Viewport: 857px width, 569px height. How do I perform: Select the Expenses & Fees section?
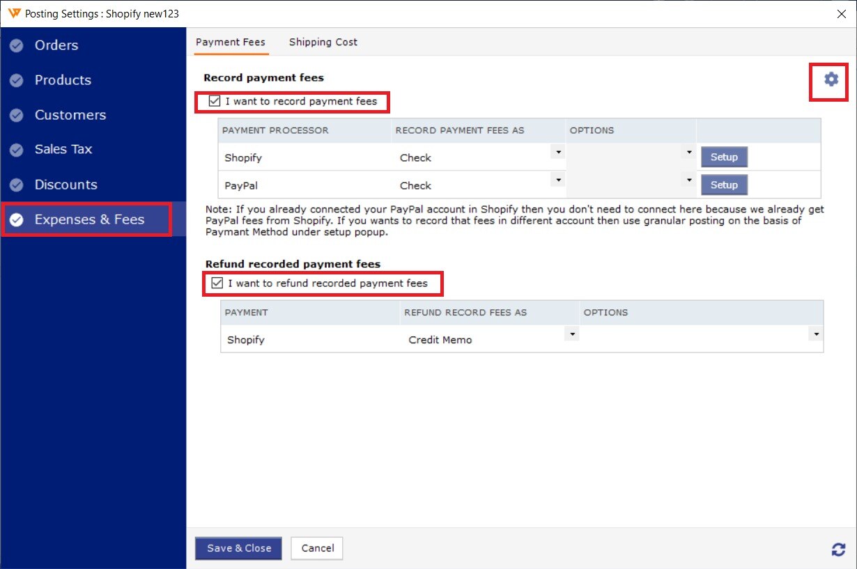[93, 219]
